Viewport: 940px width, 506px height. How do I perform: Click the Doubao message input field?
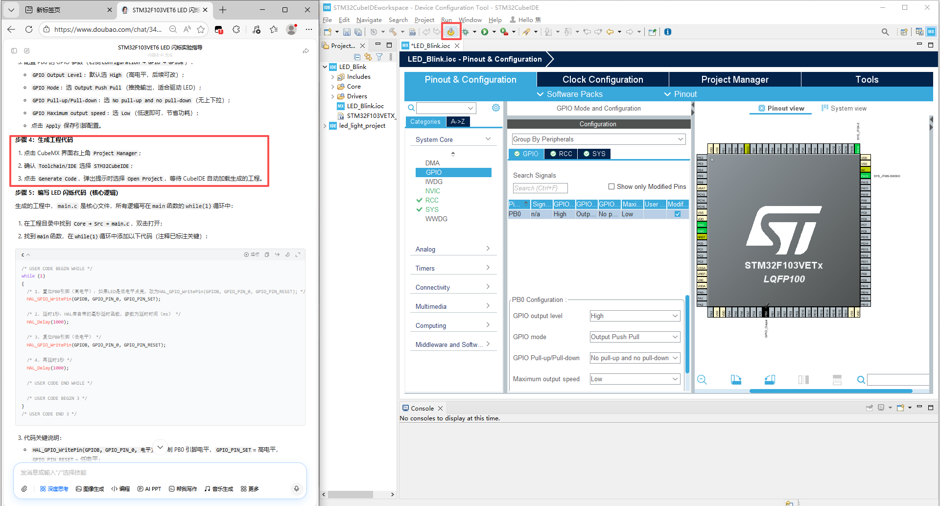click(x=160, y=473)
